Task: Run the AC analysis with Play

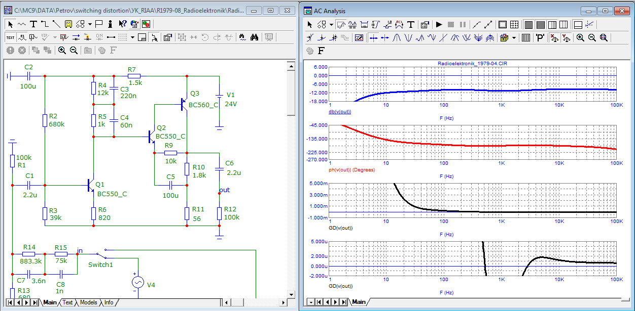Action: point(439,24)
